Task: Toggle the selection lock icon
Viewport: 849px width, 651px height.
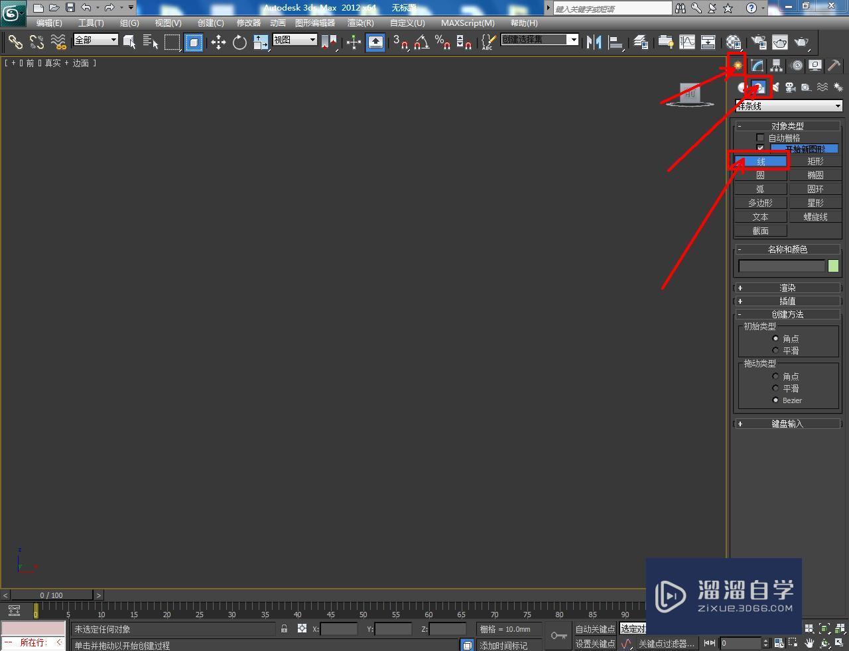Action: 284,628
